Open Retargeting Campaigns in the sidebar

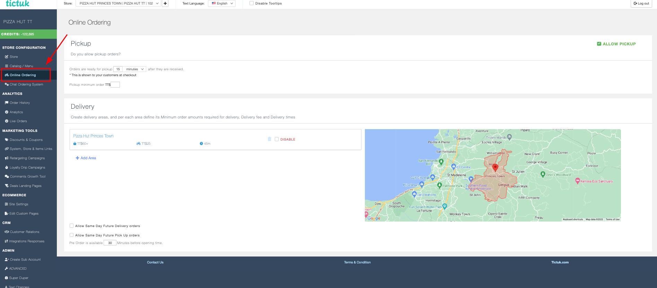pyautogui.click(x=27, y=158)
